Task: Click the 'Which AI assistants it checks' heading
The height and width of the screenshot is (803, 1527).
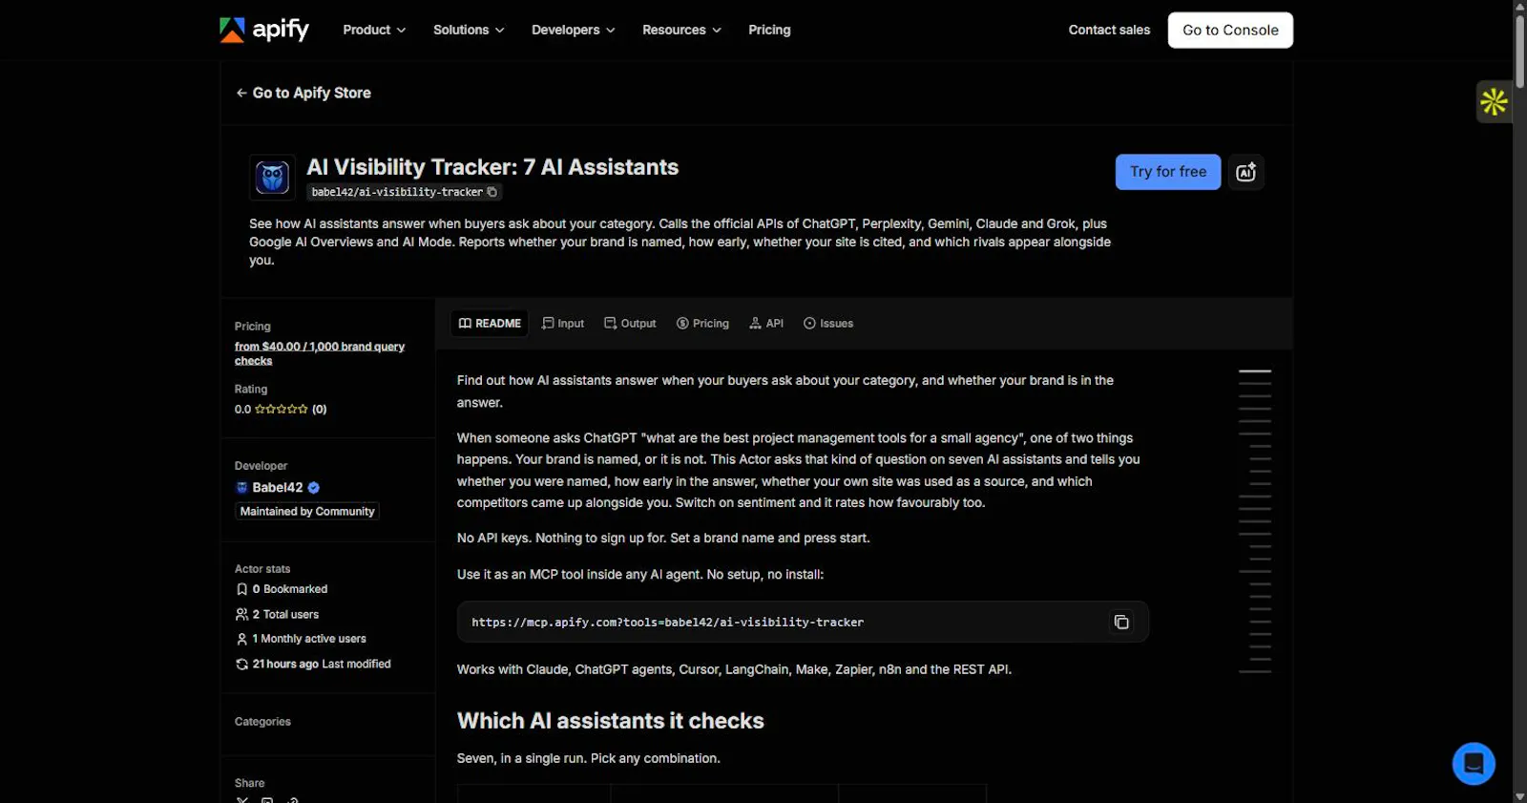Action: pos(611,721)
